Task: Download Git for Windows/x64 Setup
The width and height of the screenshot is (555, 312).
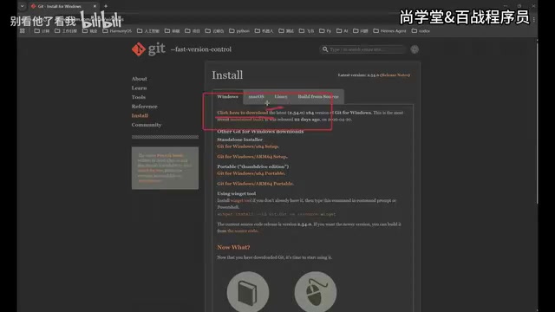Action: click(247, 146)
